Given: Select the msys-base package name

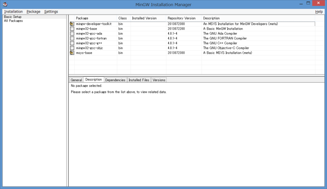Looking at the screenshot, I should (x=84, y=53).
